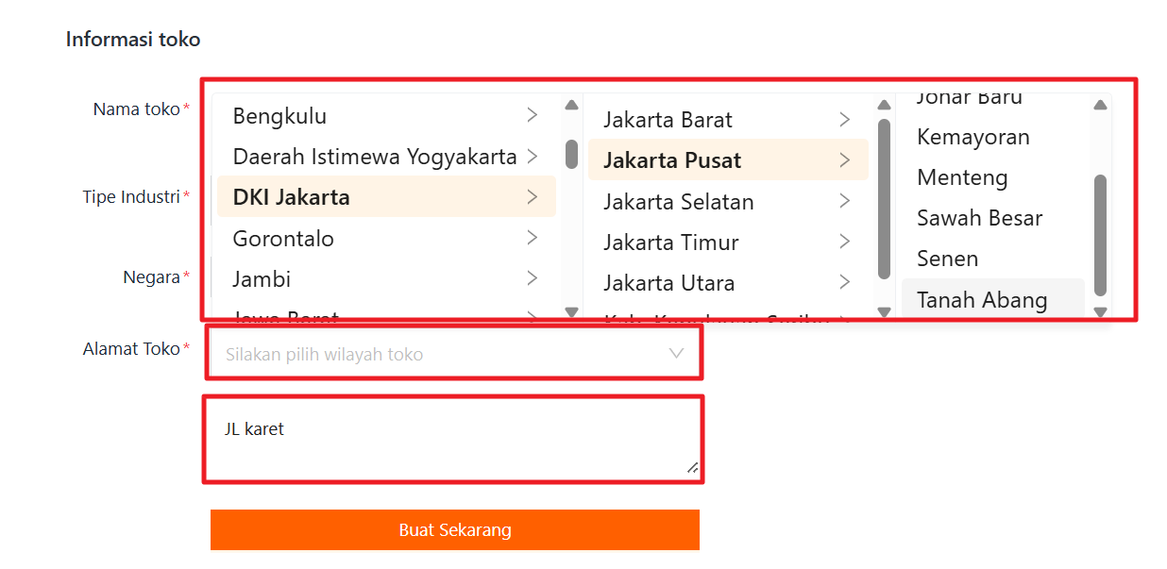Expand the Bengkulu province arrow
This screenshot has height=569, width=1167.
pos(533,115)
